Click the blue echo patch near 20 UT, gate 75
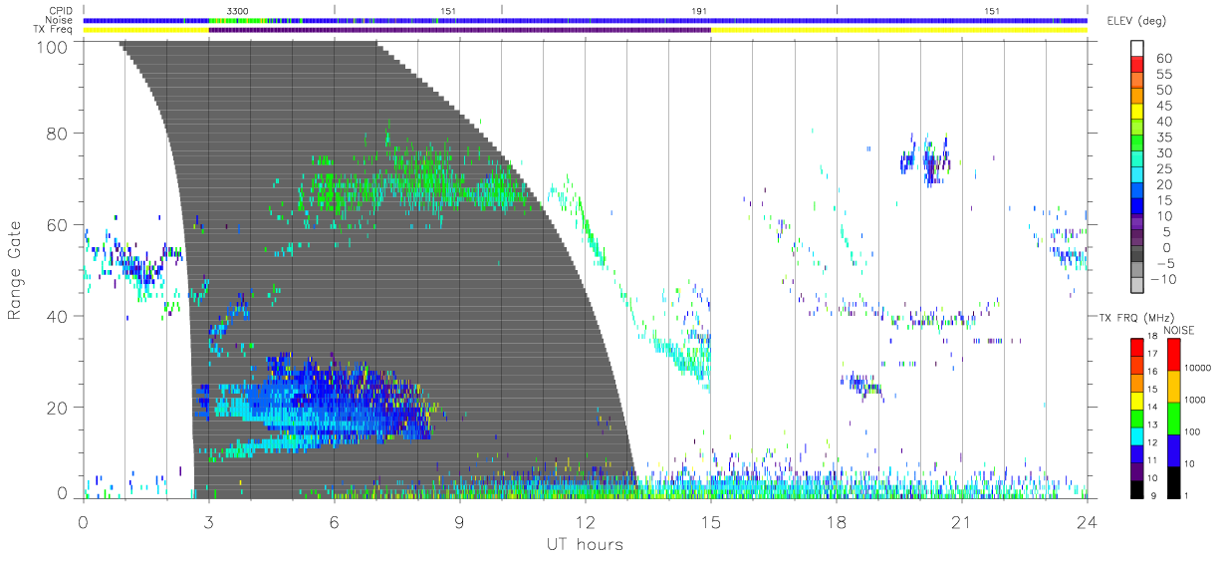The height and width of the screenshot is (565, 1223). tap(924, 159)
